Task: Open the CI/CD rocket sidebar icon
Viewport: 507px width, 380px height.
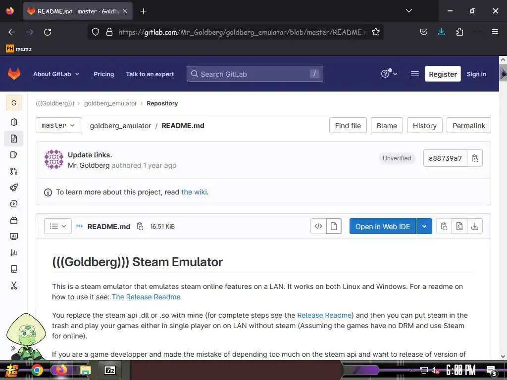Action: click(x=13, y=188)
